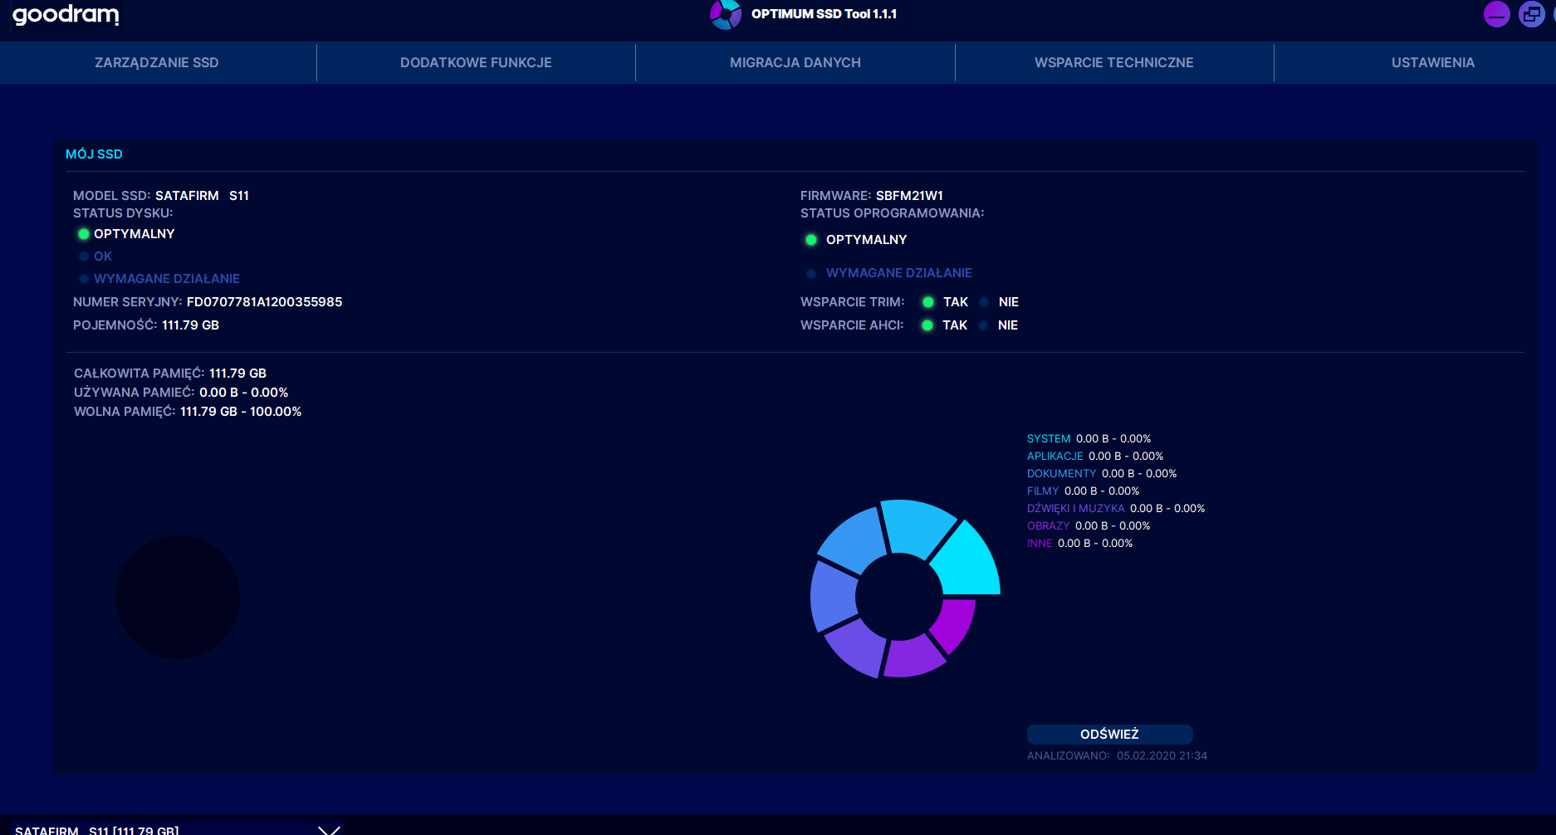Click the goodram logo
The image size is (1556, 835).
[x=66, y=15]
